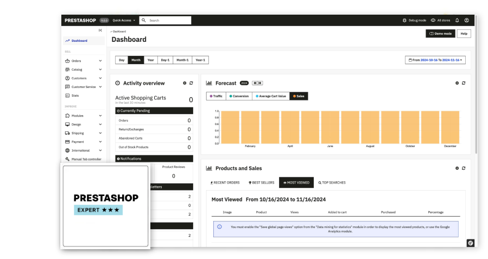
Task: Click the PrestaShop logo
Action: [80, 21]
